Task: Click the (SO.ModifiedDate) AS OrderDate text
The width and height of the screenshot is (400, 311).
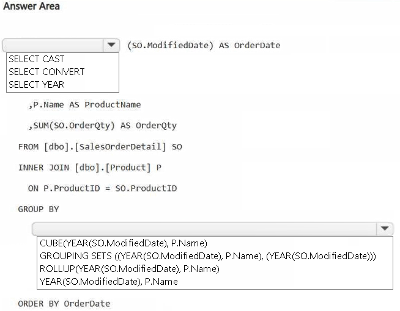Action: coord(203,46)
